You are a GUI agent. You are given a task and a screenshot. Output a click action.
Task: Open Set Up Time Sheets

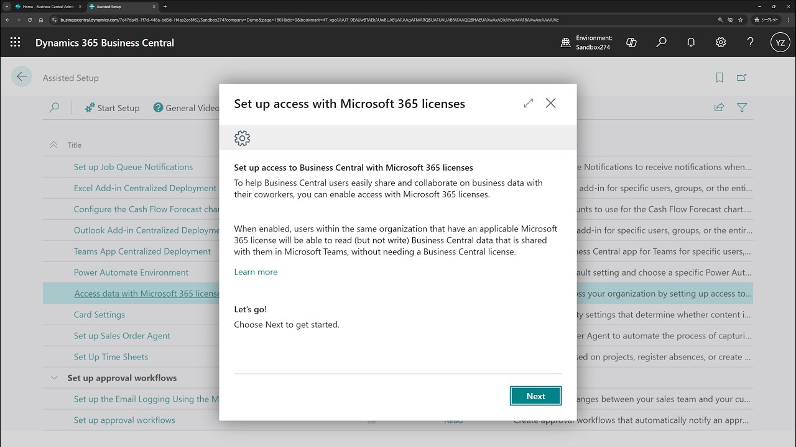click(111, 357)
